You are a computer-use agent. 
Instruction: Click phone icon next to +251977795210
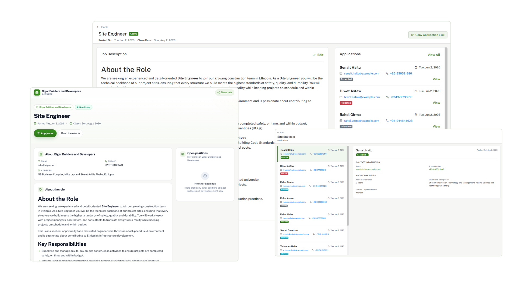[388, 97]
